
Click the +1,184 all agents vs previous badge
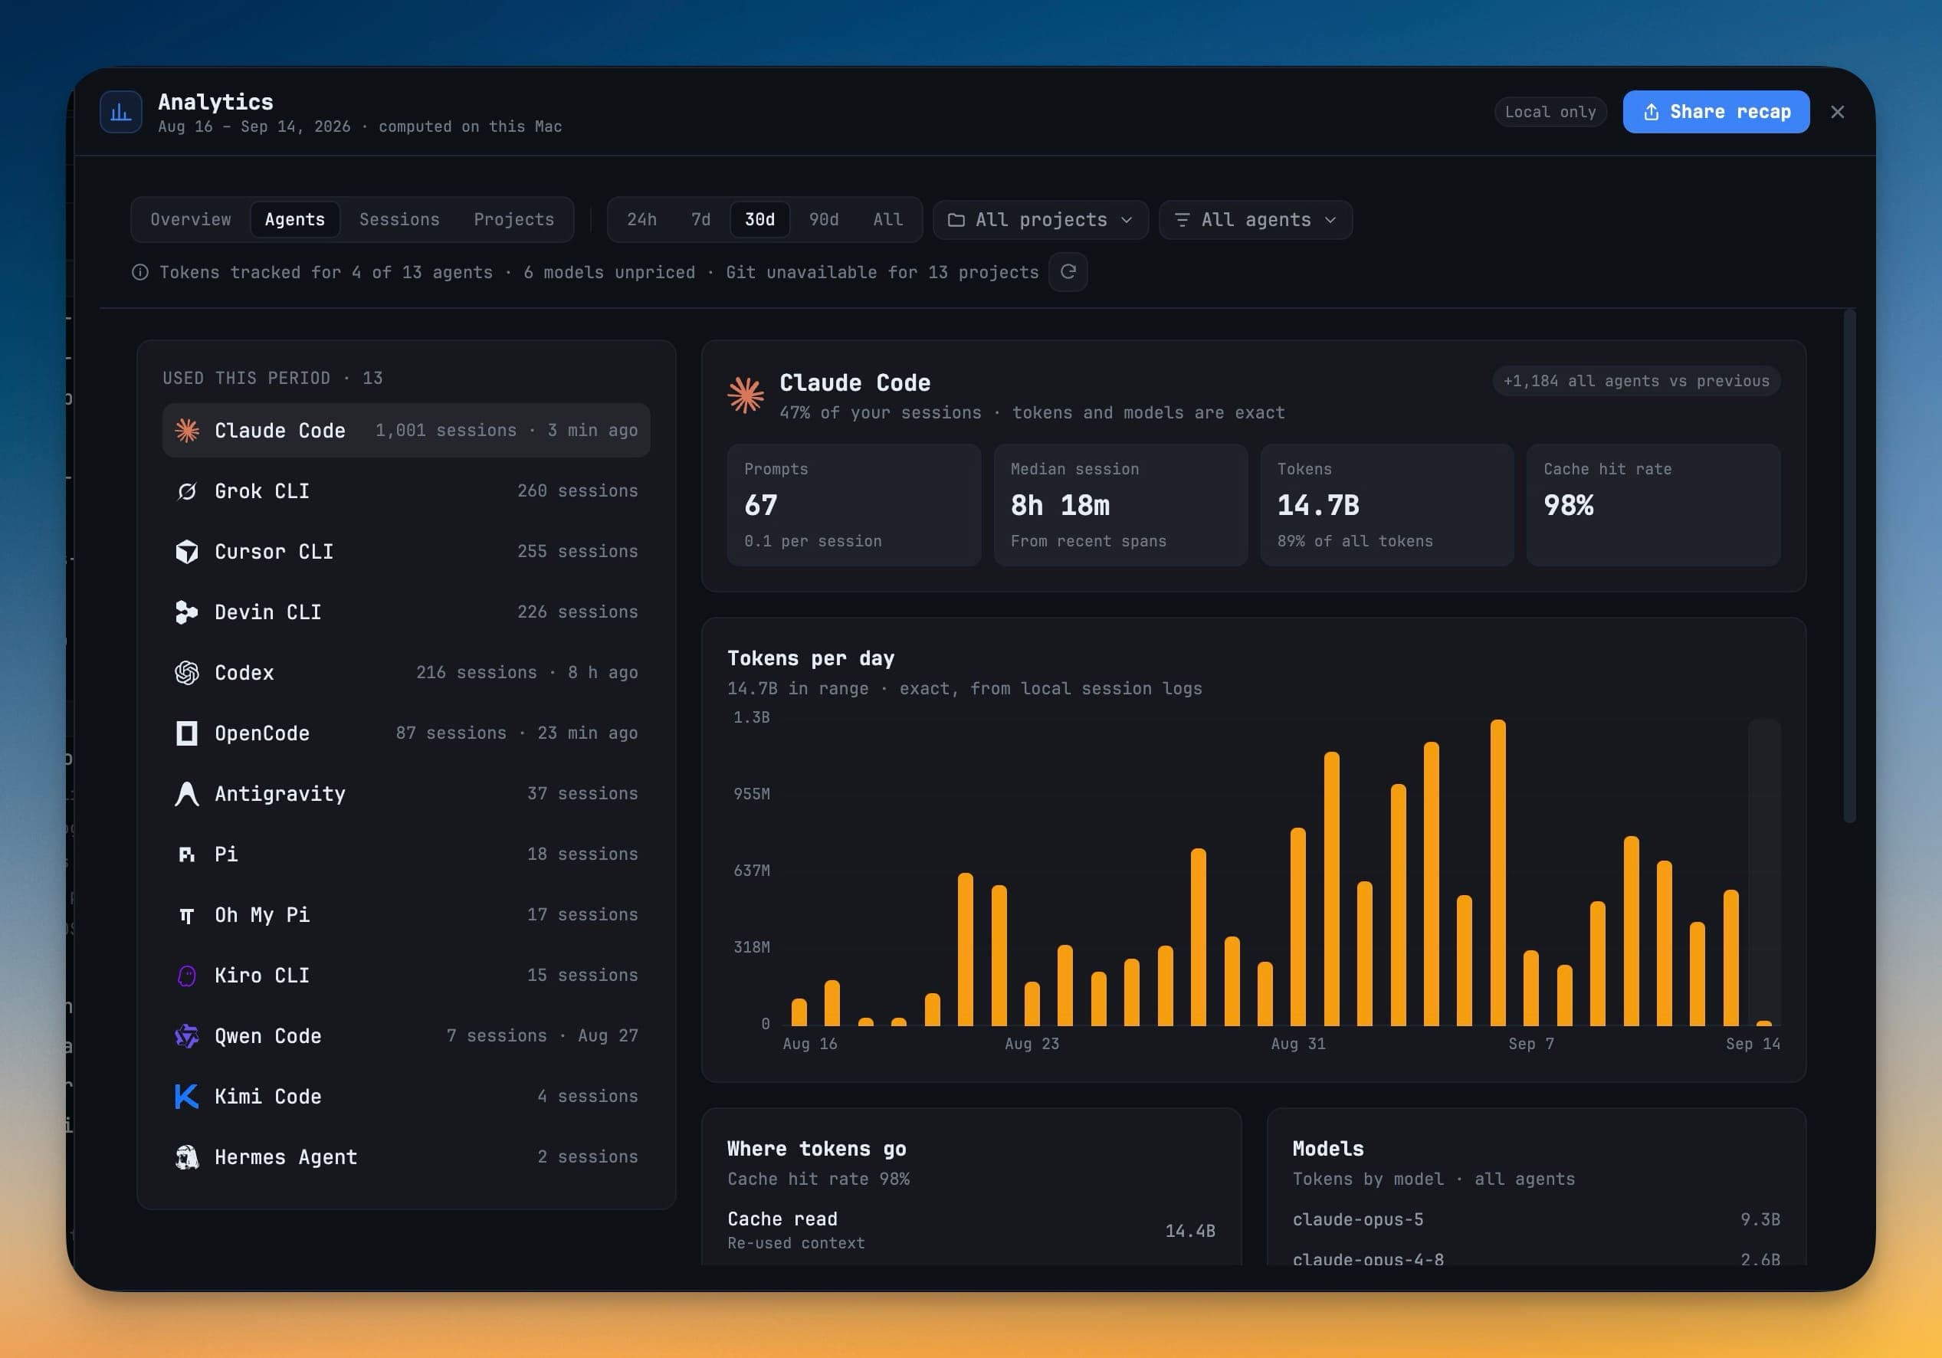point(1637,382)
